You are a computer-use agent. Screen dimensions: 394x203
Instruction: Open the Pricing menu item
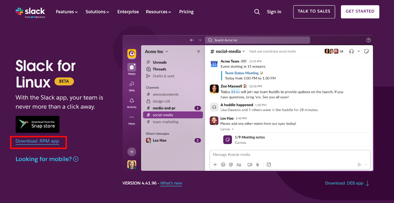tap(186, 12)
